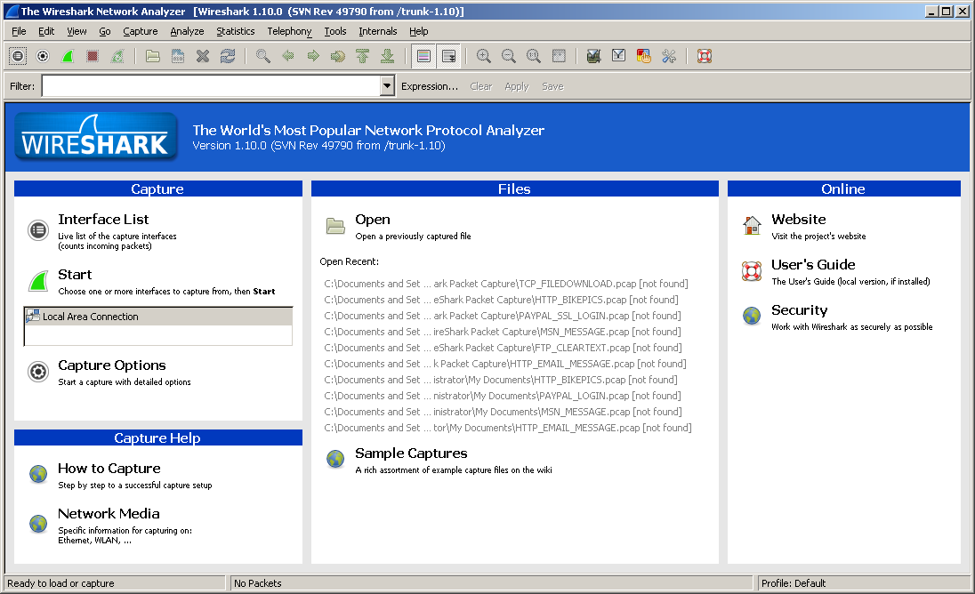Open recent file PAYPAL_SSL_LOGIN.pcap
Screen dimensions: 975x594
503,316
